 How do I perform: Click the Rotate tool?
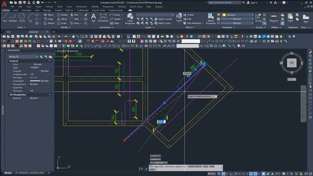point(62,15)
